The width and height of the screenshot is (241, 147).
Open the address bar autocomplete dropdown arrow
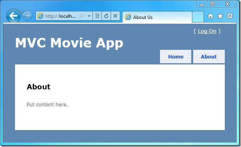[x=89, y=16]
